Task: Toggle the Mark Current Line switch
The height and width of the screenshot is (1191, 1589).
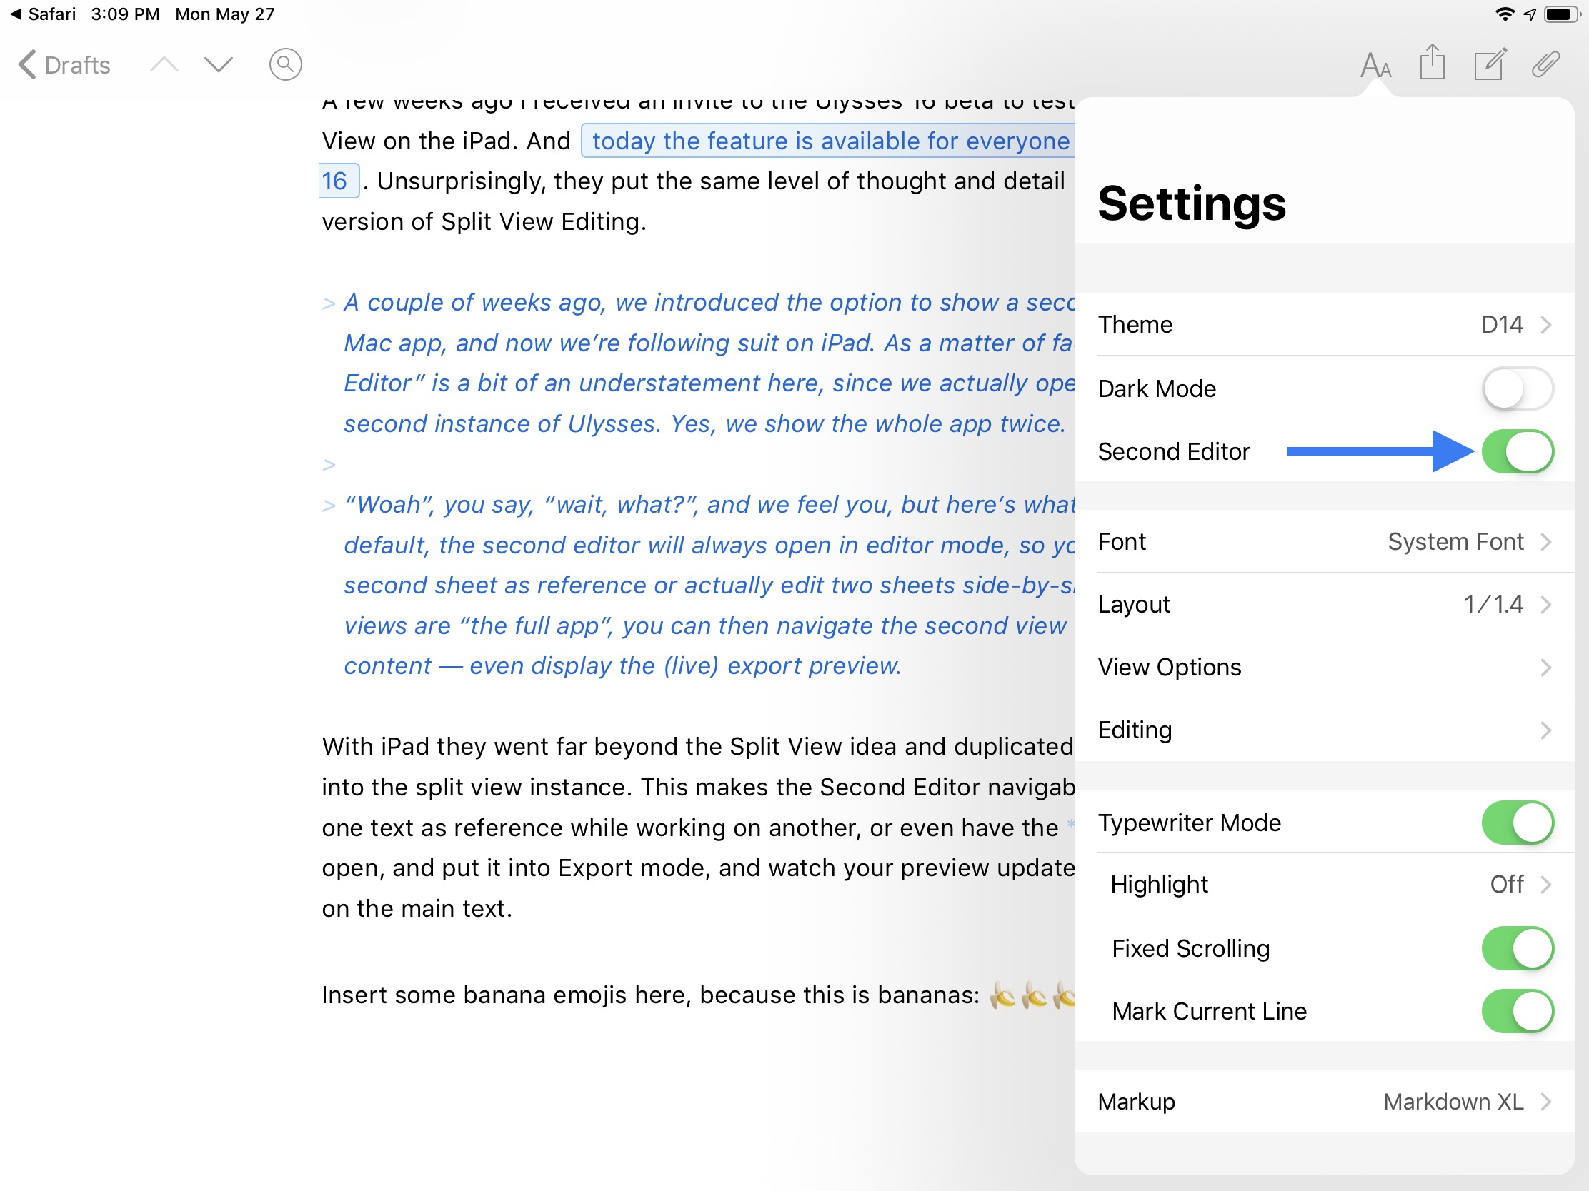Action: click(1517, 1011)
